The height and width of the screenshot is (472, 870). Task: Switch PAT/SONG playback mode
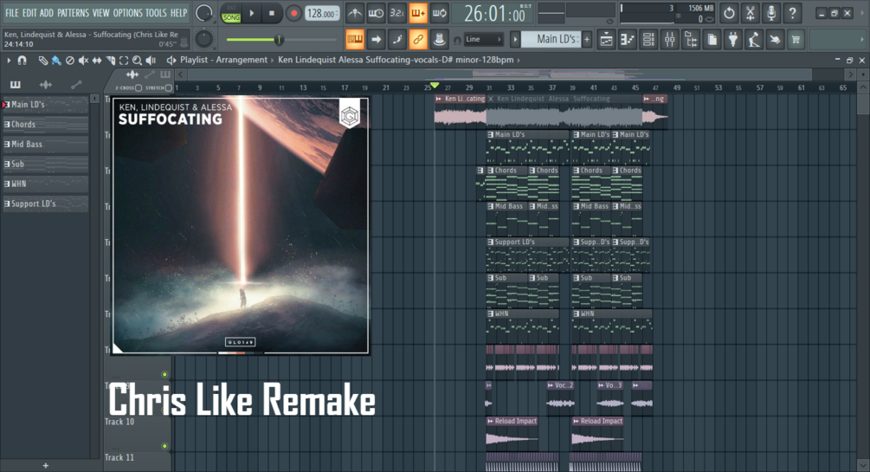pos(231,13)
